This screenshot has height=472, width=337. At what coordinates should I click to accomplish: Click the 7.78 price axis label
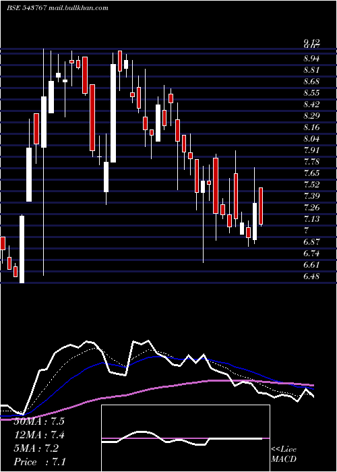[311, 162]
